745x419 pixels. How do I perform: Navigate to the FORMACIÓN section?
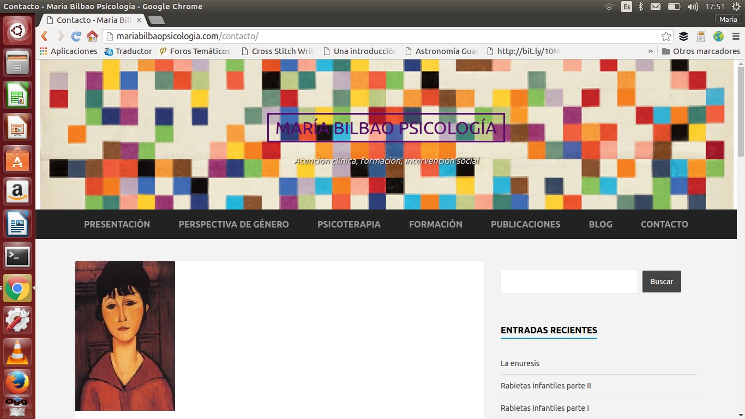tap(435, 224)
